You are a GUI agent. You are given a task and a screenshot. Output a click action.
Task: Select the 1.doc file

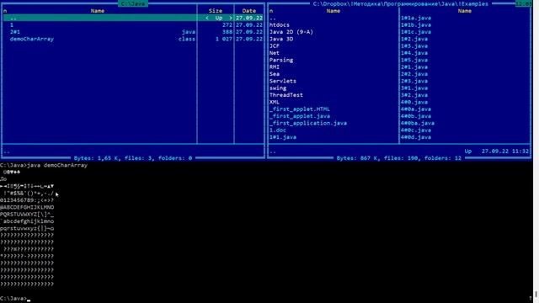(278, 130)
